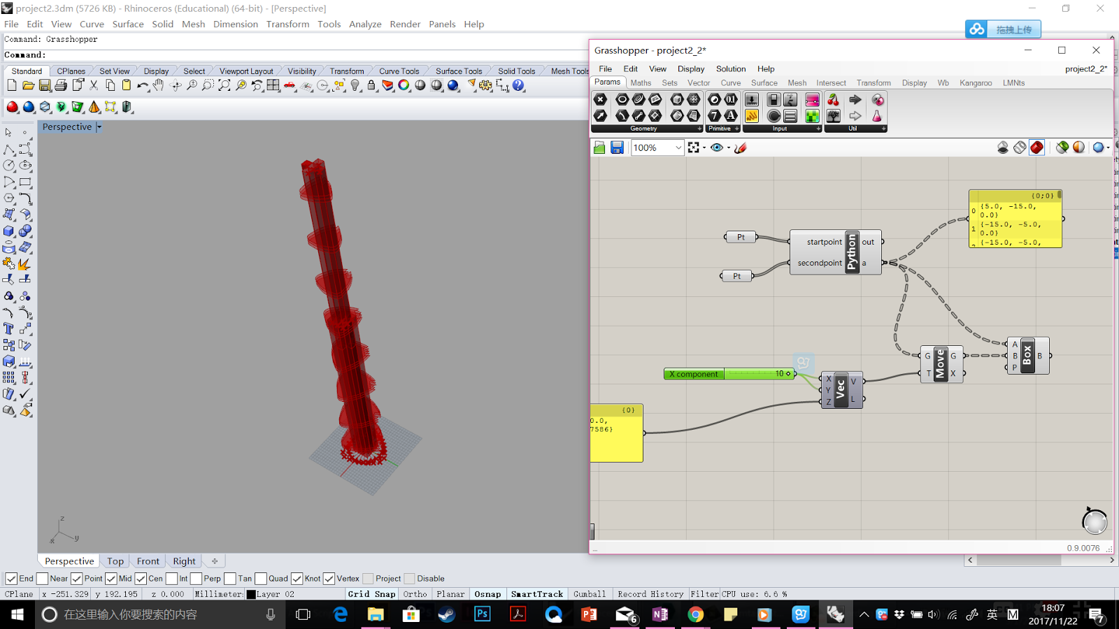Switch to the Top viewport tab
This screenshot has width=1119, height=629.
coord(115,561)
